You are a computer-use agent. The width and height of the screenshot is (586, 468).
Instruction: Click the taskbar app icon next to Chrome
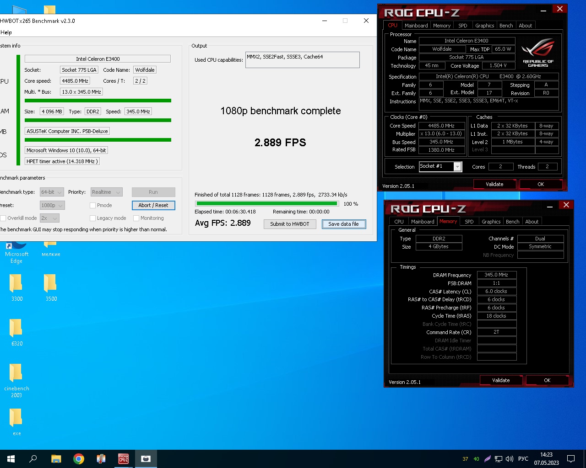click(101, 459)
